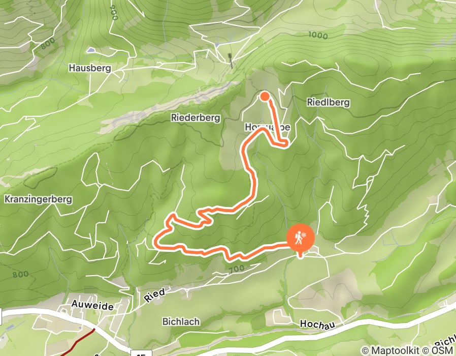Click the dark red trail line near Auweide
The width and height of the screenshot is (456, 356).
click(78, 343)
